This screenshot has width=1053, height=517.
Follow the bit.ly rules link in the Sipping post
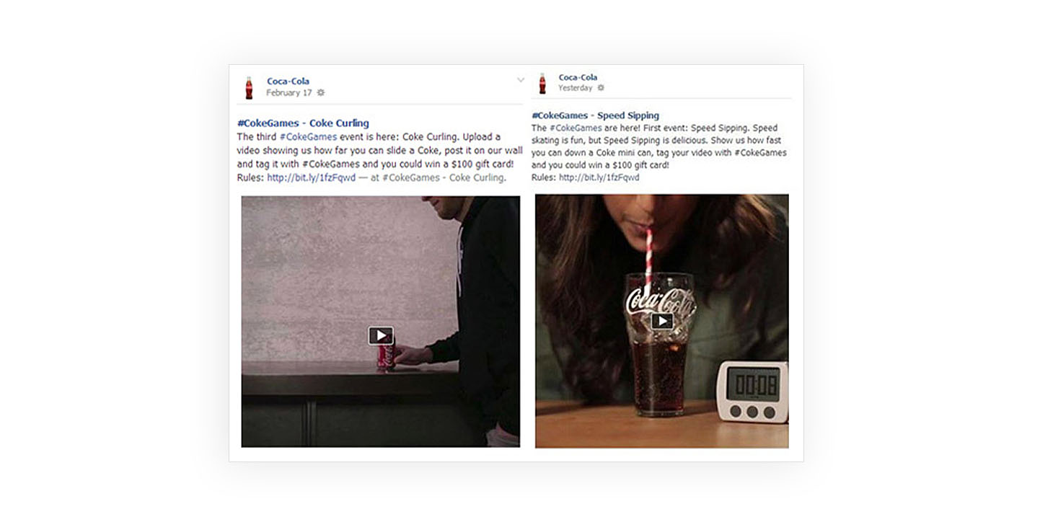tap(599, 177)
